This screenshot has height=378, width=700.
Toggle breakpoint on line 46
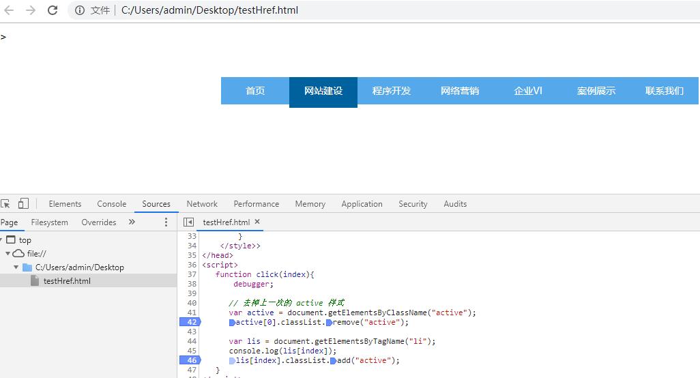[x=190, y=360]
